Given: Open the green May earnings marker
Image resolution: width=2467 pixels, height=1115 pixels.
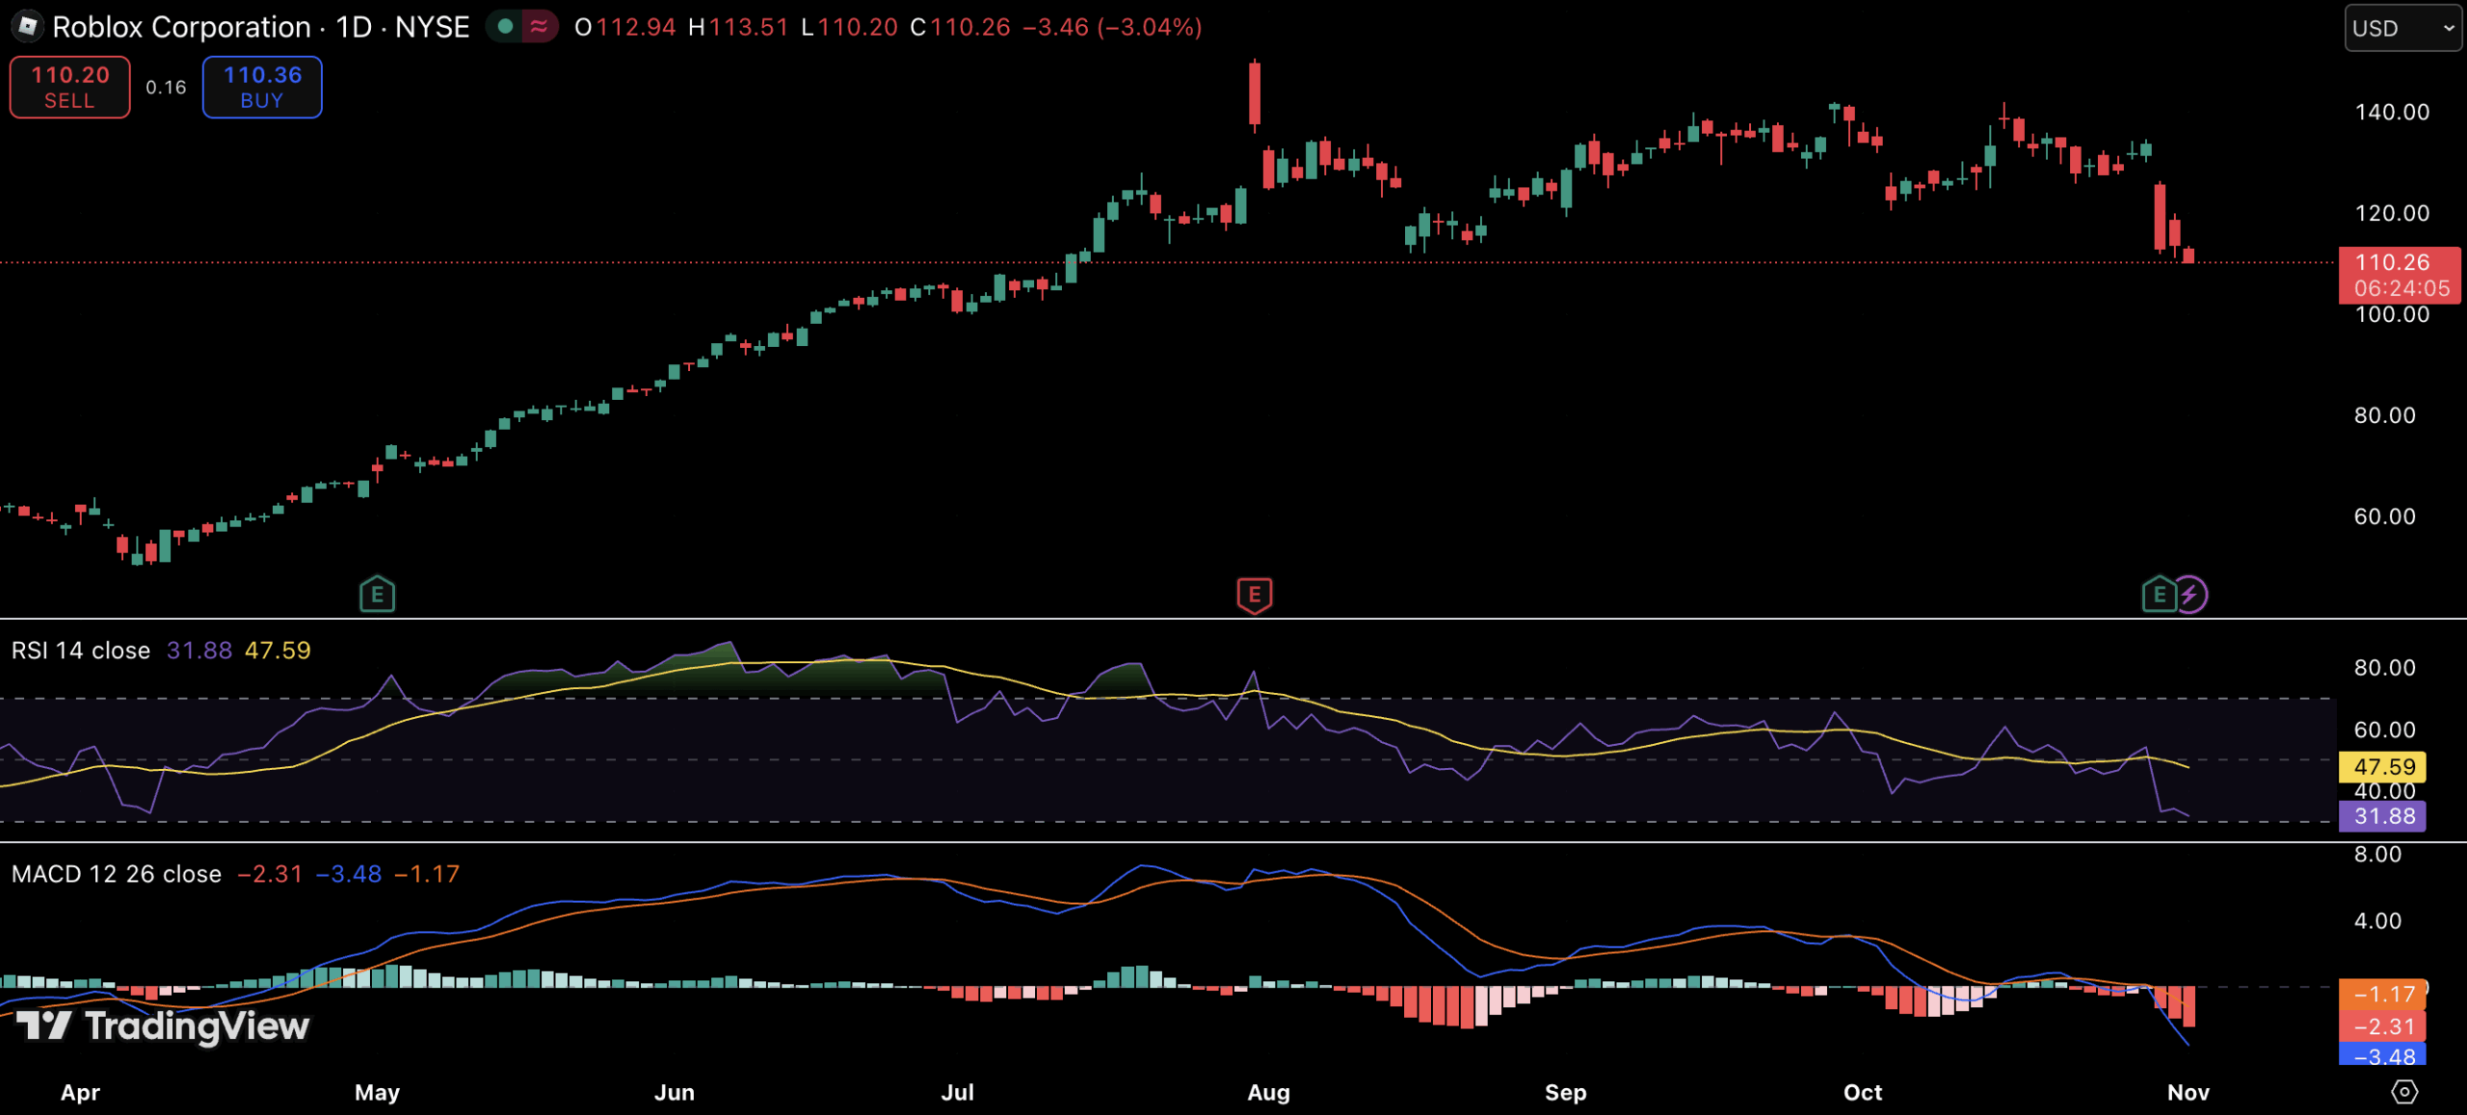Looking at the screenshot, I should 377,595.
